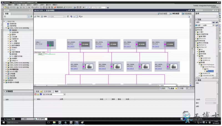
Task: Collapse the project tree panel arrow
Action: coord(32,10)
